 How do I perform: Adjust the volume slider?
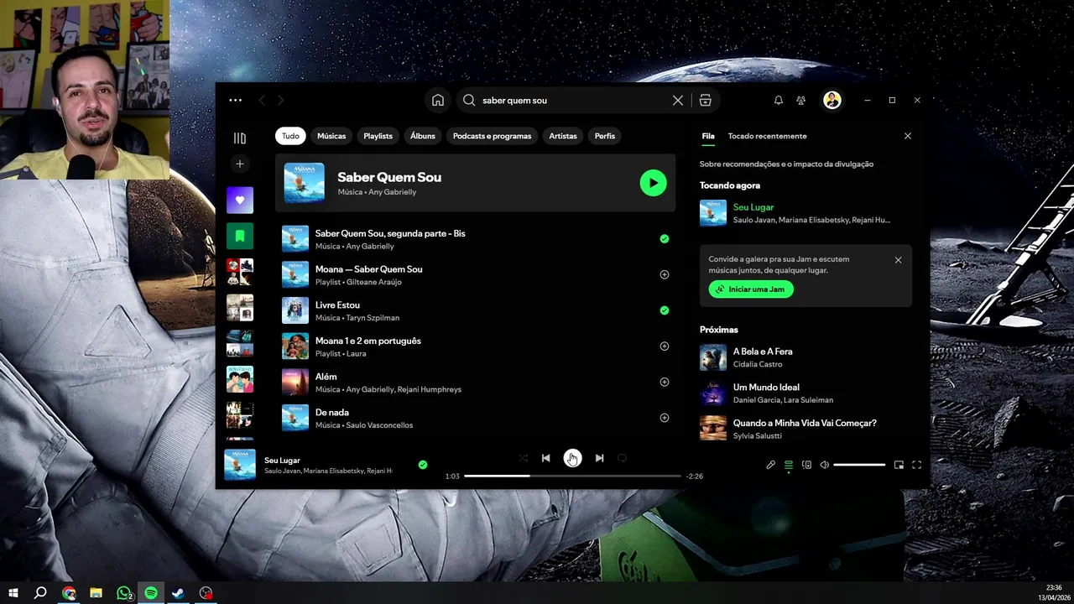click(859, 465)
